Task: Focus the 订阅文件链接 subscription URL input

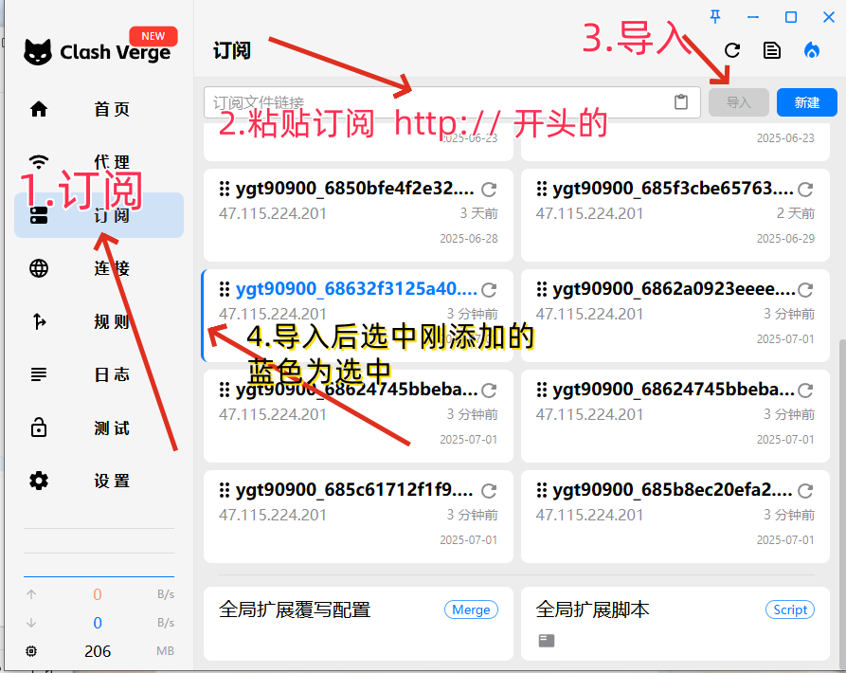Action: 436,102
